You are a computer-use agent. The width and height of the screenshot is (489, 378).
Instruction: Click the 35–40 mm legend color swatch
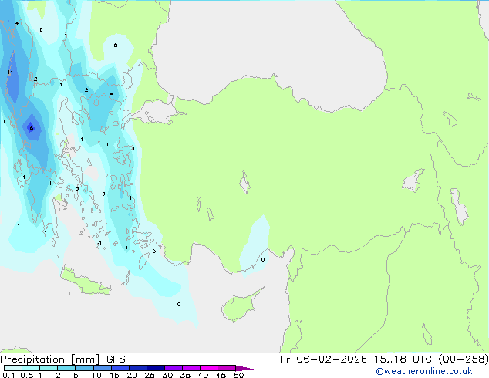tap(191, 368)
